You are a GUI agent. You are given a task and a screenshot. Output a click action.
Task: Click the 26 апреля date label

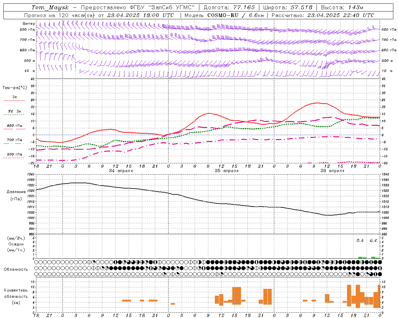click(x=332, y=171)
